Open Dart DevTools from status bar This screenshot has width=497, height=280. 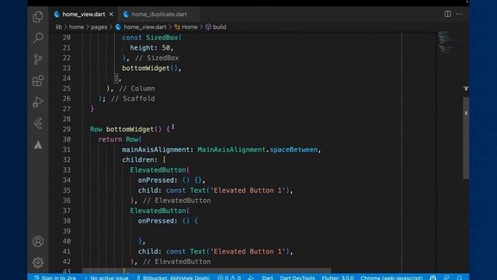point(297,278)
